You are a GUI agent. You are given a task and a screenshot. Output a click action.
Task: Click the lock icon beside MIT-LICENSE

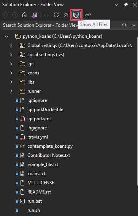pos(17,183)
